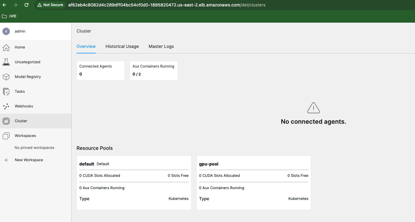415x222 pixels.
Task: Go back using the browser back arrow
Action: [4, 5]
